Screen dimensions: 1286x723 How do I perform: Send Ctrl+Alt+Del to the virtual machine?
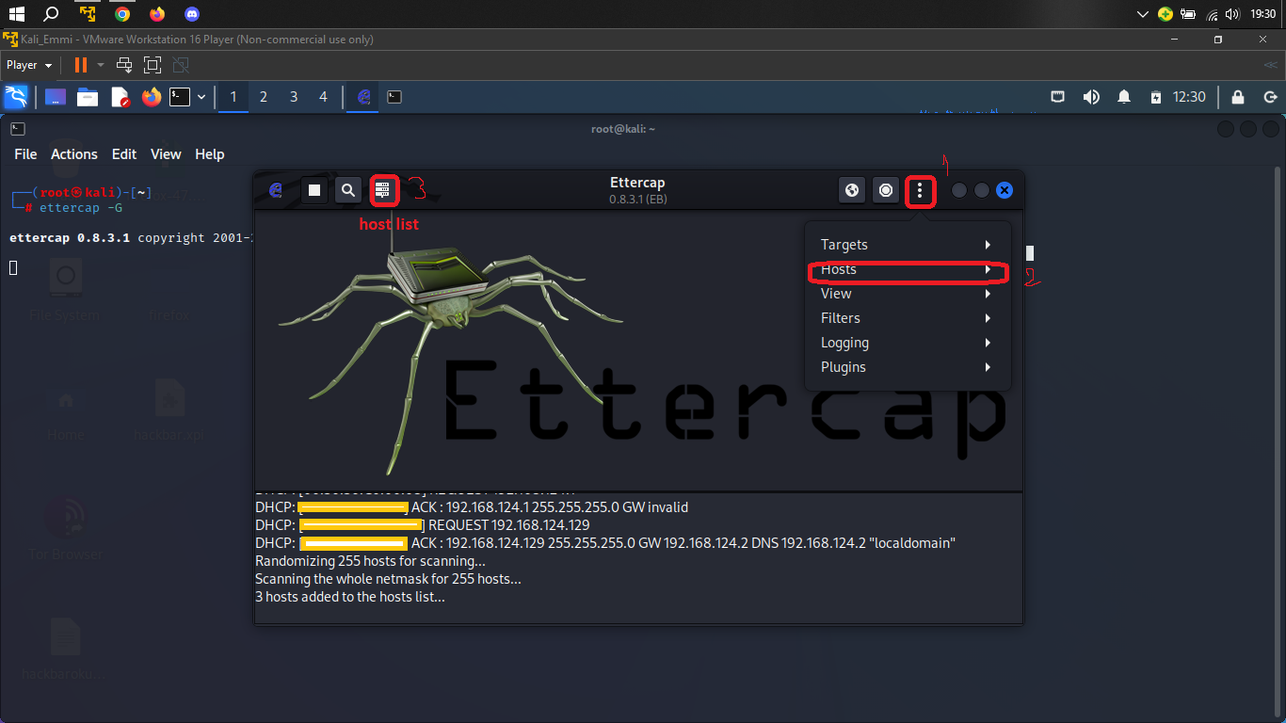click(x=124, y=65)
